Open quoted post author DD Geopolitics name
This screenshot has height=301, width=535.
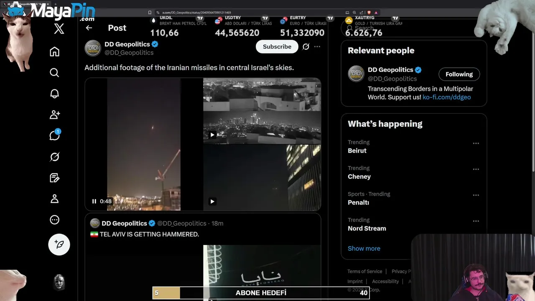pos(124,223)
